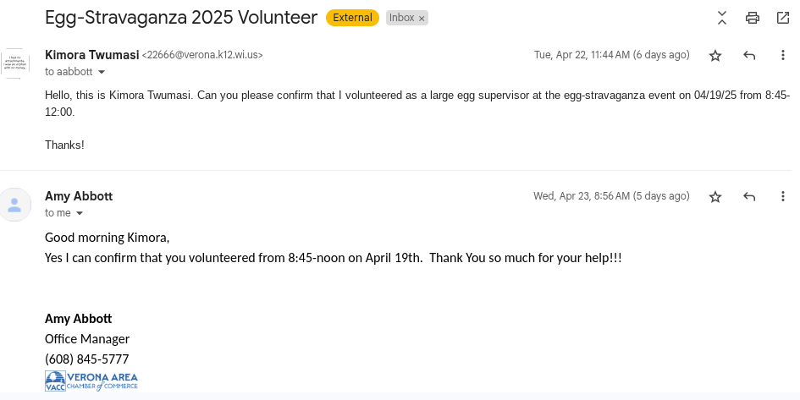Show details for "to me" recipients

tap(80, 214)
